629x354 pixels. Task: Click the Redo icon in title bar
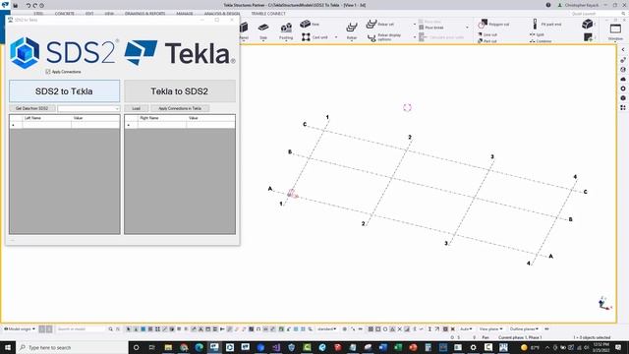(x=35, y=5)
